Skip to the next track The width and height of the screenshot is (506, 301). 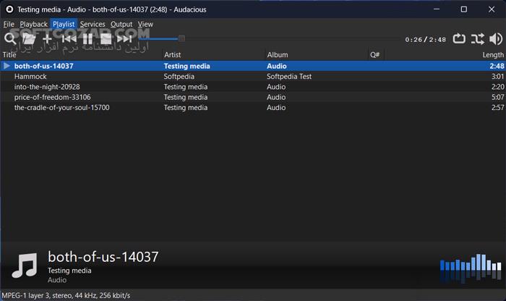click(x=124, y=38)
